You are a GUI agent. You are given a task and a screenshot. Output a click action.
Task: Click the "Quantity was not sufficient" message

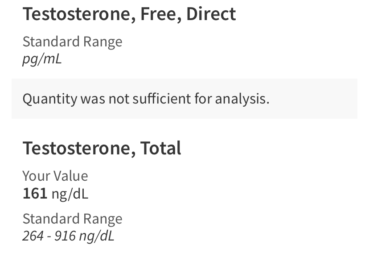146,98
